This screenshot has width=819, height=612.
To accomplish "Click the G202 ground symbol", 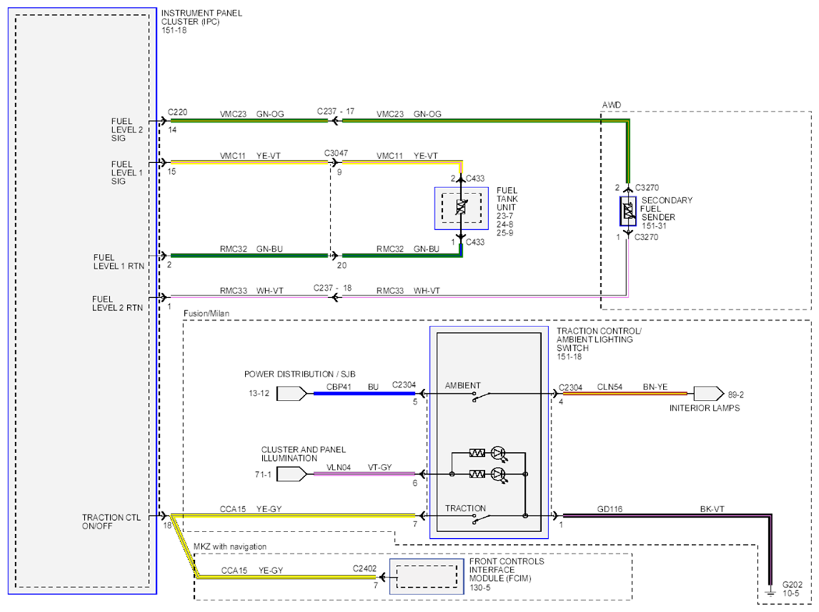I will coord(771,592).
